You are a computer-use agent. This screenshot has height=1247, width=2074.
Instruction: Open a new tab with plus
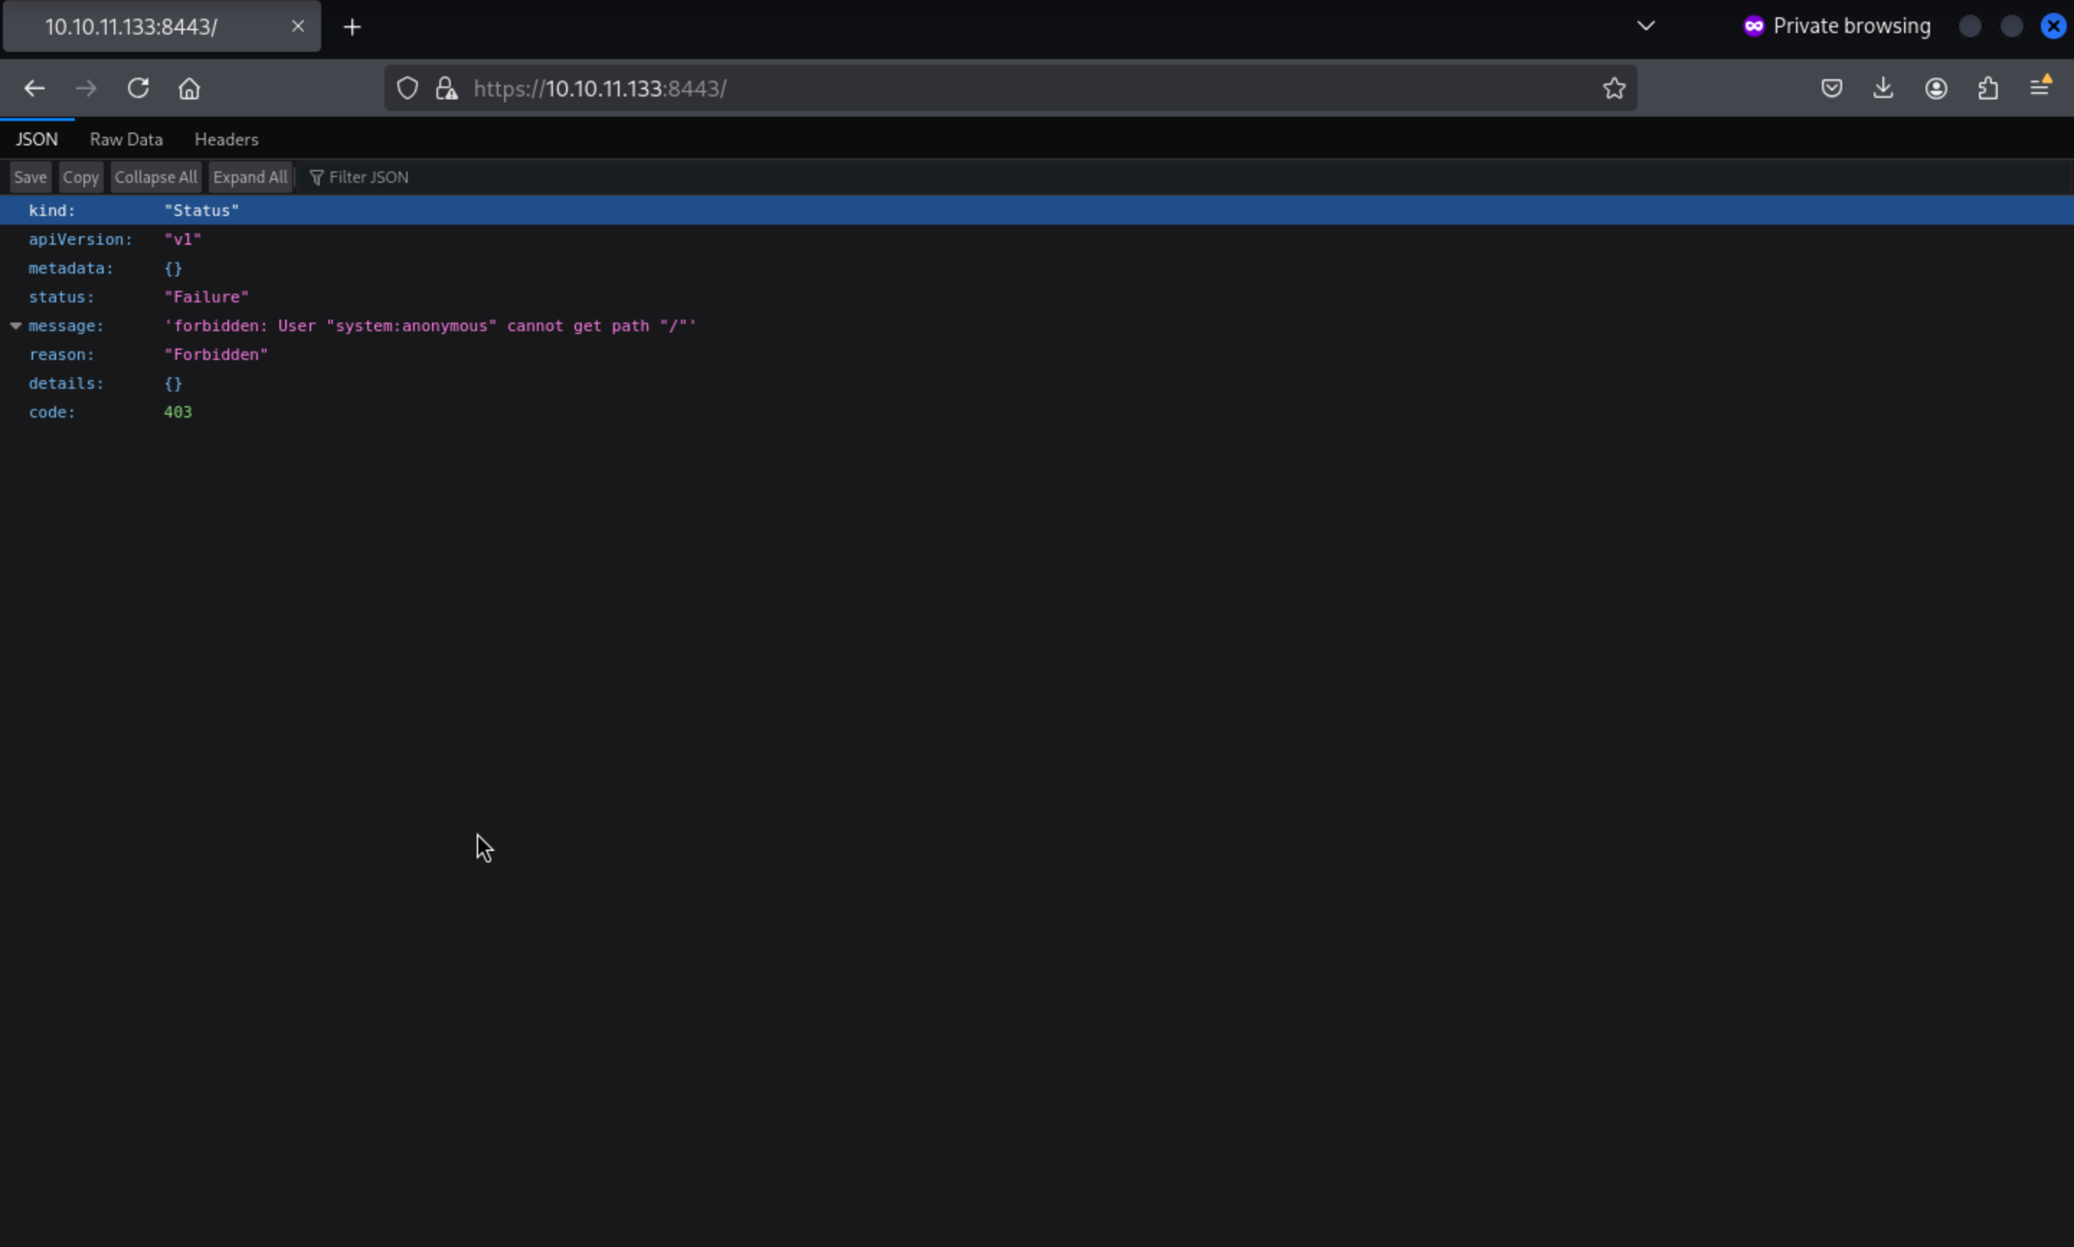pyautogui.click(x=352, y=27)
